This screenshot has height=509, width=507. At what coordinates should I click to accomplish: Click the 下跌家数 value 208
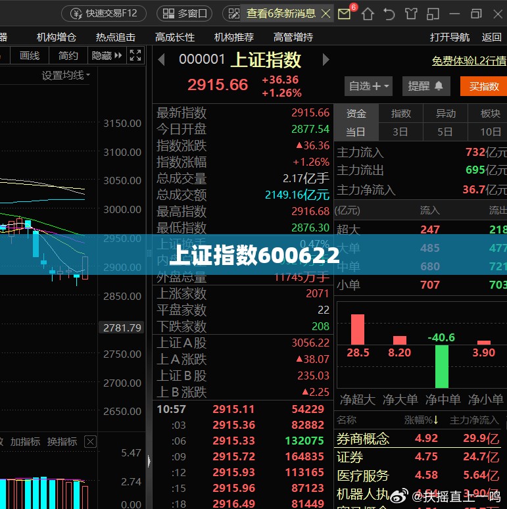coord(320,326)
